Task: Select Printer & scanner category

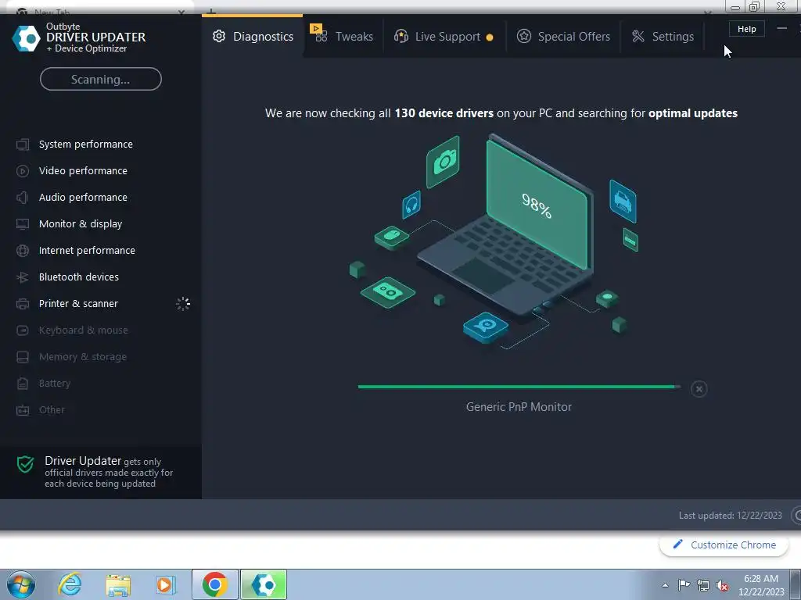Action: (x=78, y=304)
